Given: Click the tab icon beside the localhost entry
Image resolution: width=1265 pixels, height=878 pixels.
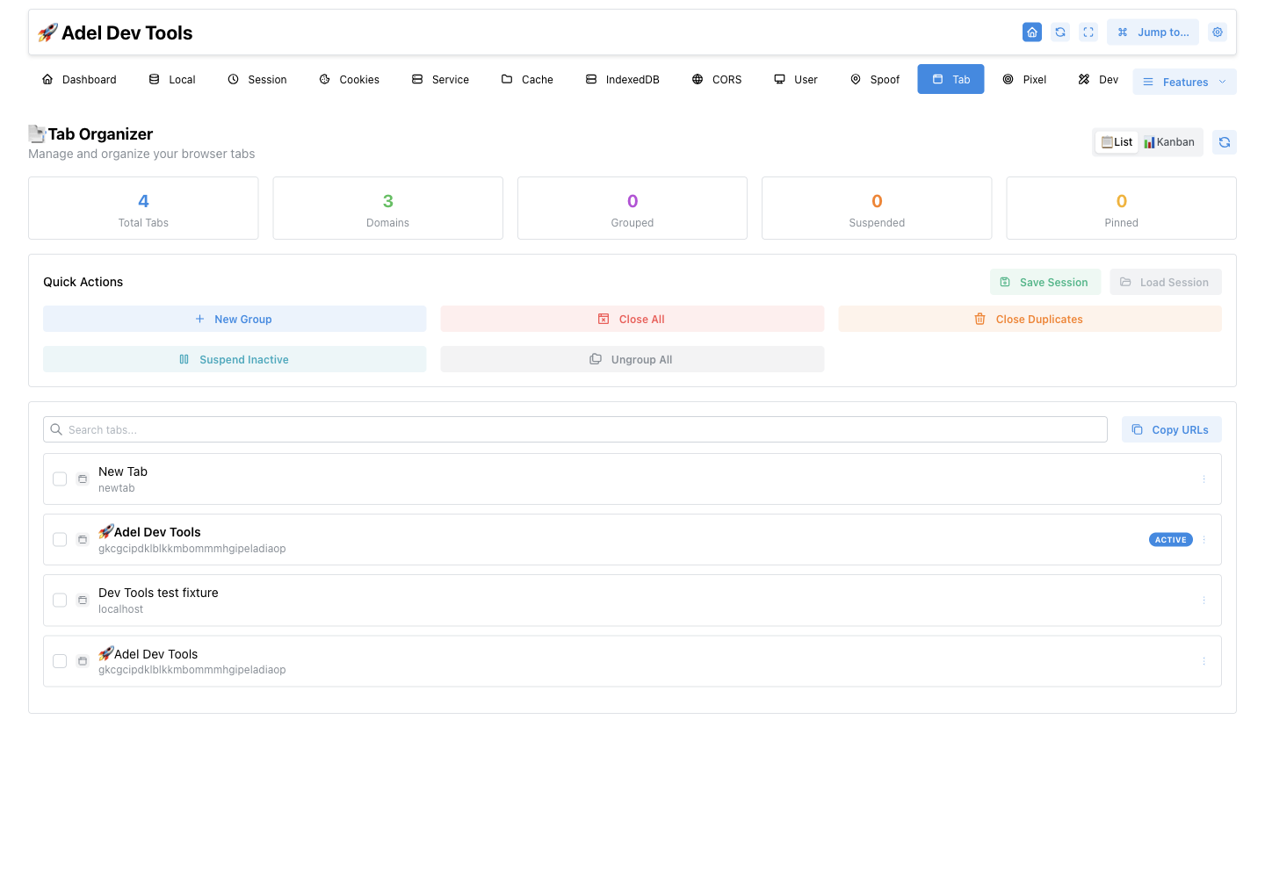Looking at the screenshot, I should click(x=83, y=601).
